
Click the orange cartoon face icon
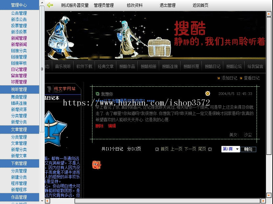tap(97, 165)
